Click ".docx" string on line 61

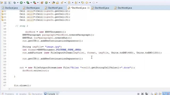pyautogui.click(x=126, y=68)
